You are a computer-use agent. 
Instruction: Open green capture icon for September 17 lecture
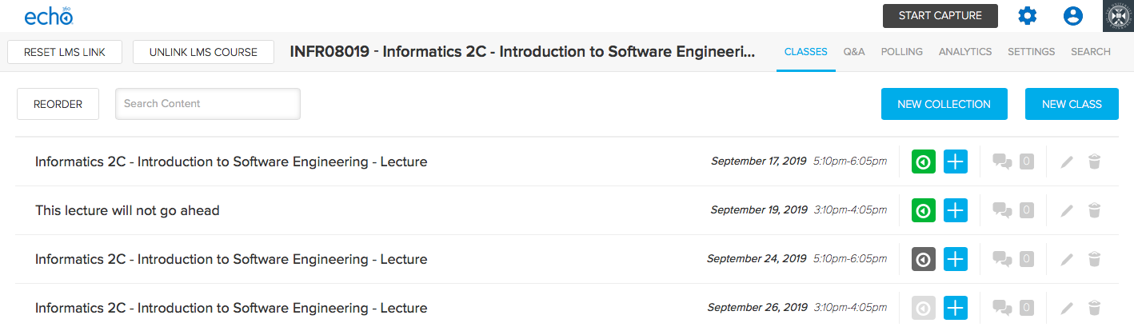(924, 162)
